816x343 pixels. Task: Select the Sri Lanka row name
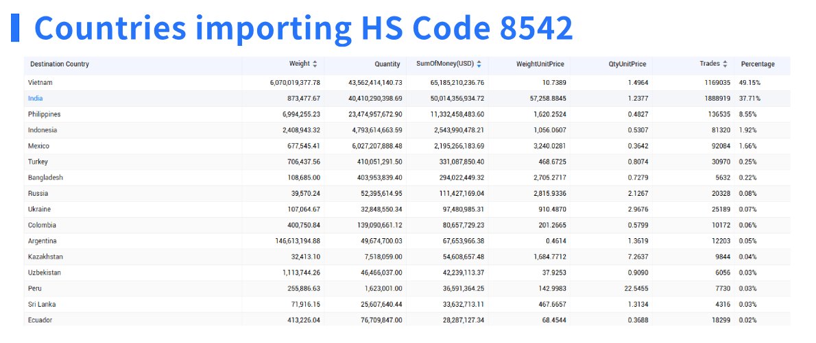42,305
